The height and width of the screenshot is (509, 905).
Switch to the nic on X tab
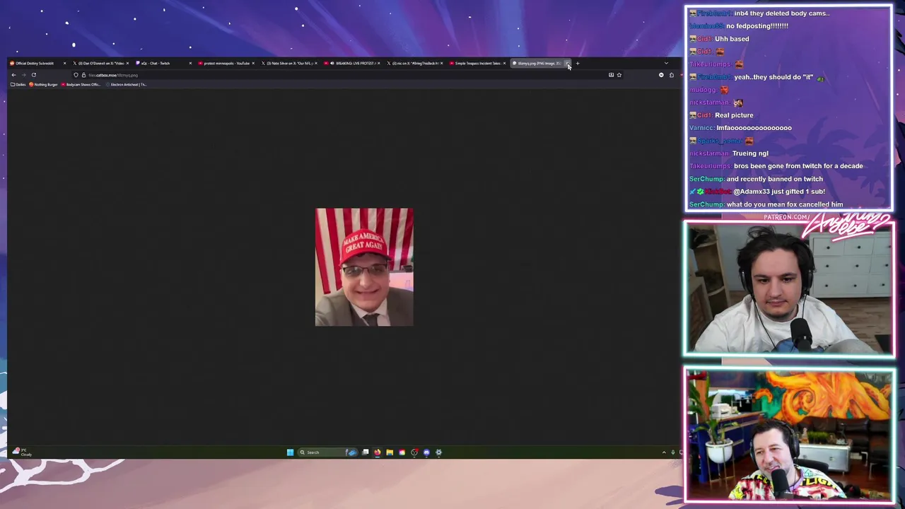[414, 64]
